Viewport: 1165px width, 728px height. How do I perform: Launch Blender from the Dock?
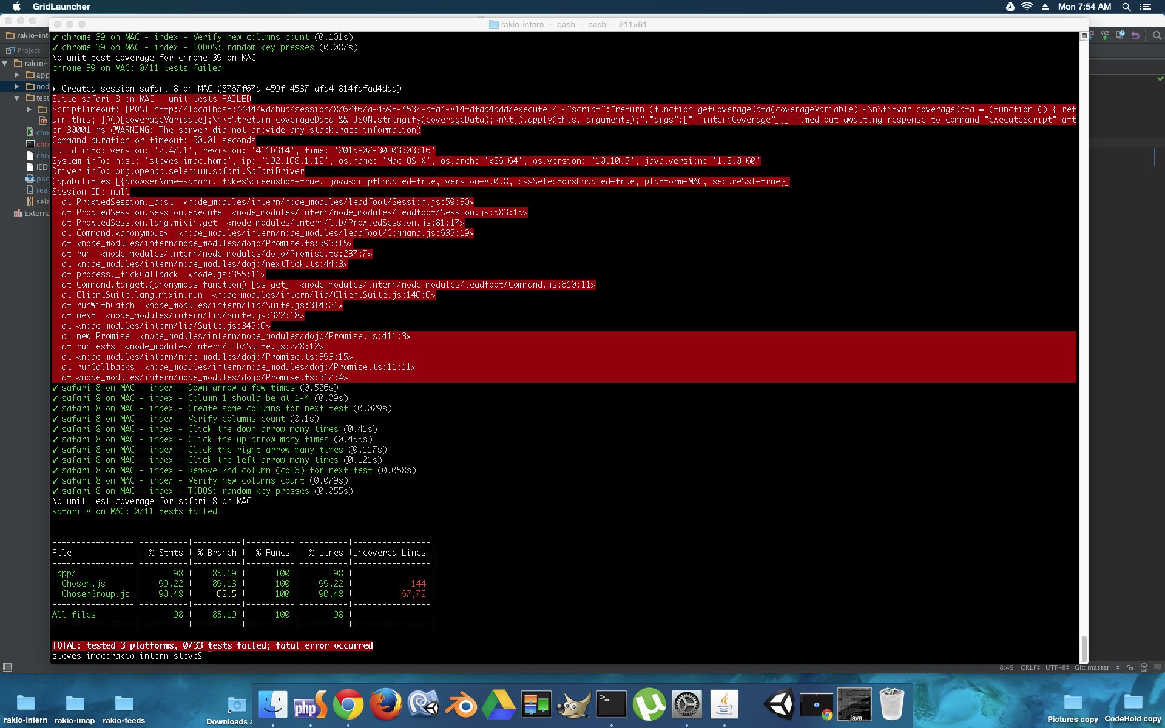pos(461,704)
